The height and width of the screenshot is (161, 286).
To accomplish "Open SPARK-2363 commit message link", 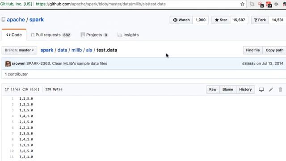I will [67, 64].
